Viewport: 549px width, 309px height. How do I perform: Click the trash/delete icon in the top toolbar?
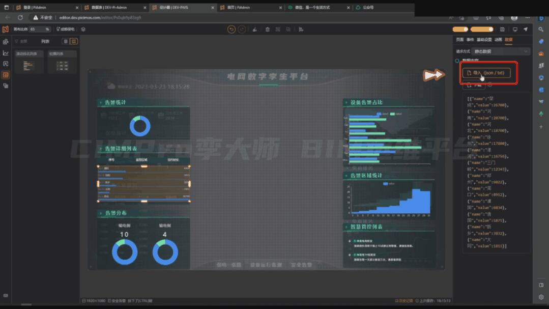click(x=267, y=30)
